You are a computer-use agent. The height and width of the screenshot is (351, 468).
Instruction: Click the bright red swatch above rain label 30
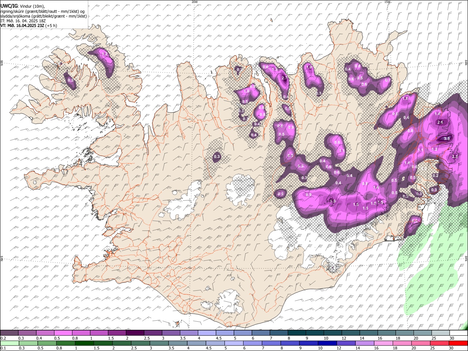[458, 343]
